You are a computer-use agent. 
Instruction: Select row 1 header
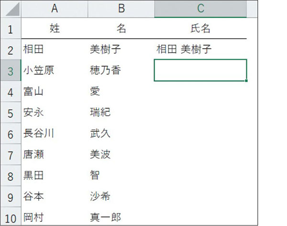(x=11, y=28)
